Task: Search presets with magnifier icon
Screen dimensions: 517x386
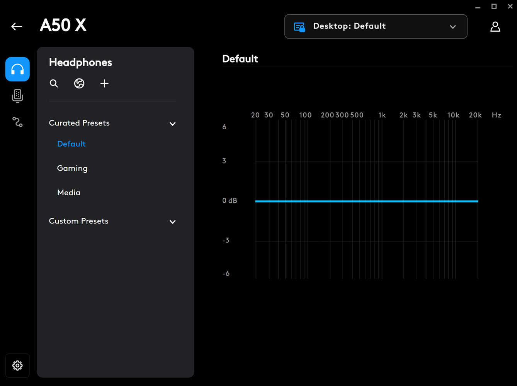Action: (x=54, y=83)
